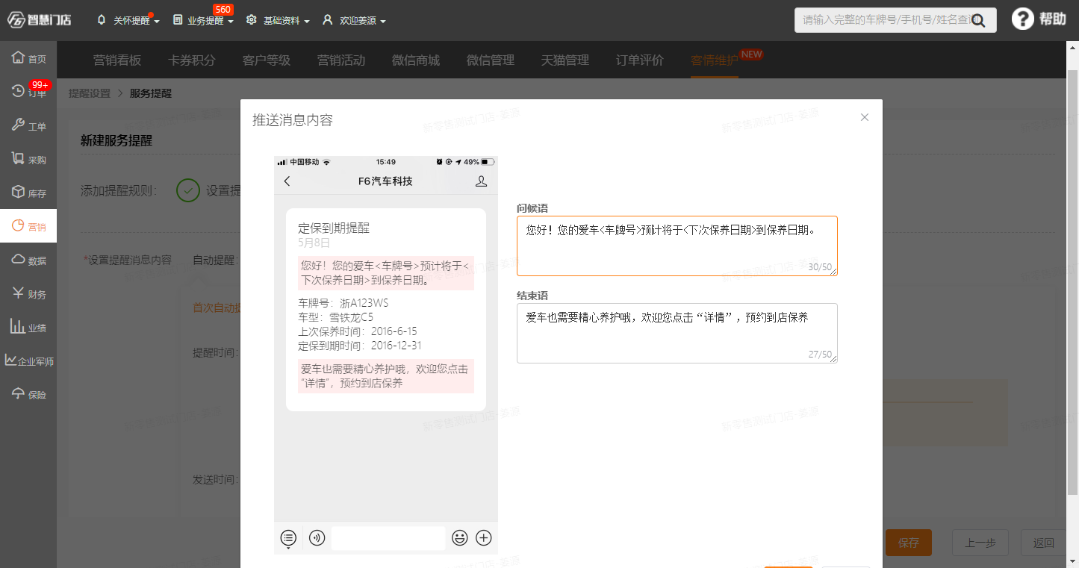Click F6汽车科技 chat title
Screen dimensions: 1079x568
pyautogui.click(x=385, y=181)
